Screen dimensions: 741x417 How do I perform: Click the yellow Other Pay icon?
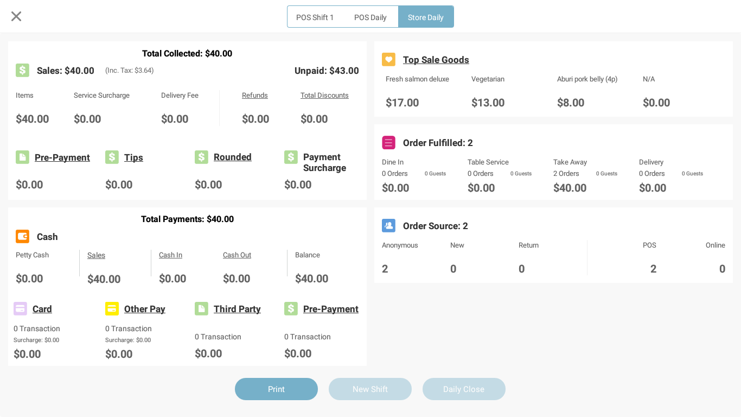pyautogui.click(x=112, y=308)
